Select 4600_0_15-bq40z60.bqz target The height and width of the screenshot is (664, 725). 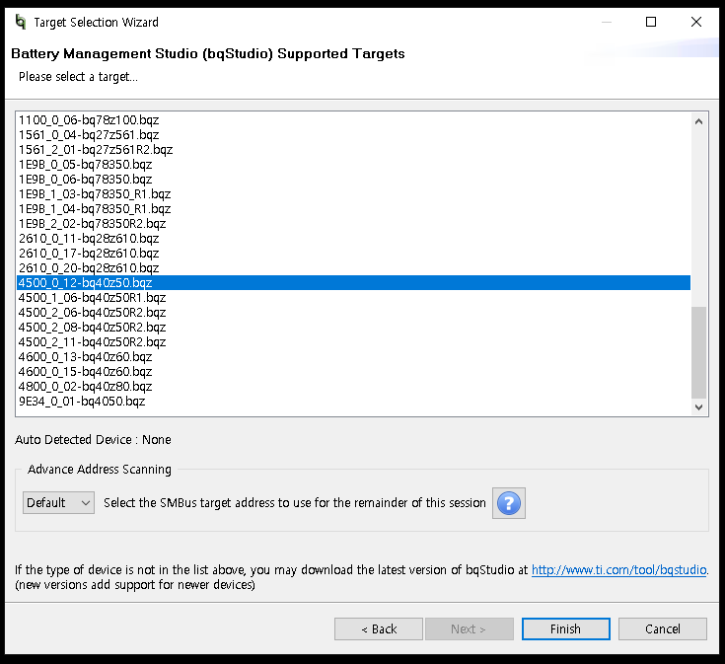point(354,372)
